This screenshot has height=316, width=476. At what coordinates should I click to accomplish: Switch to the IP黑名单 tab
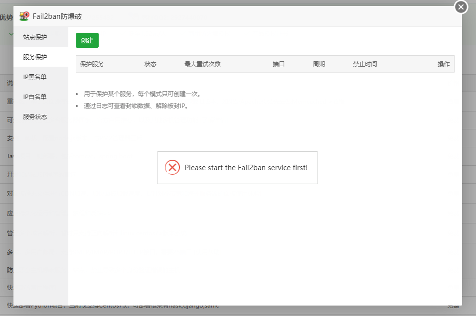coord(35,77)
